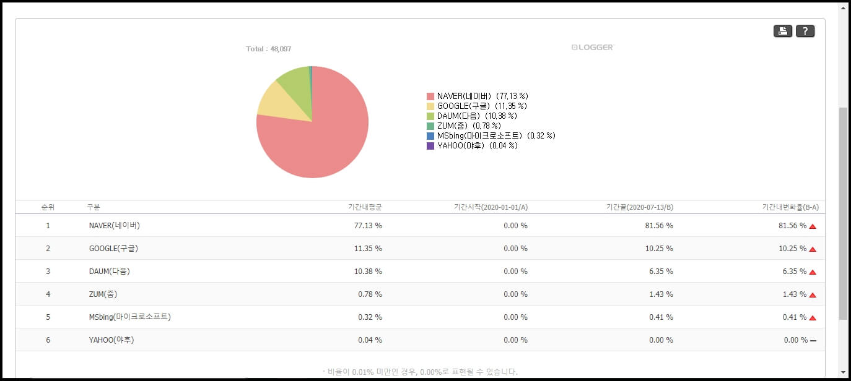Screen dimensions: 851x381
Task: Click the vertical scrollbar thumb
Action: 843,213
